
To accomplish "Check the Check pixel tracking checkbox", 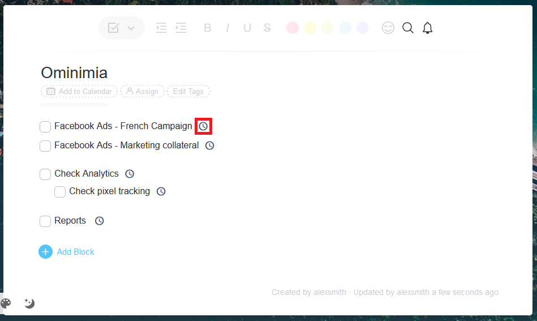I will [60, 192].
